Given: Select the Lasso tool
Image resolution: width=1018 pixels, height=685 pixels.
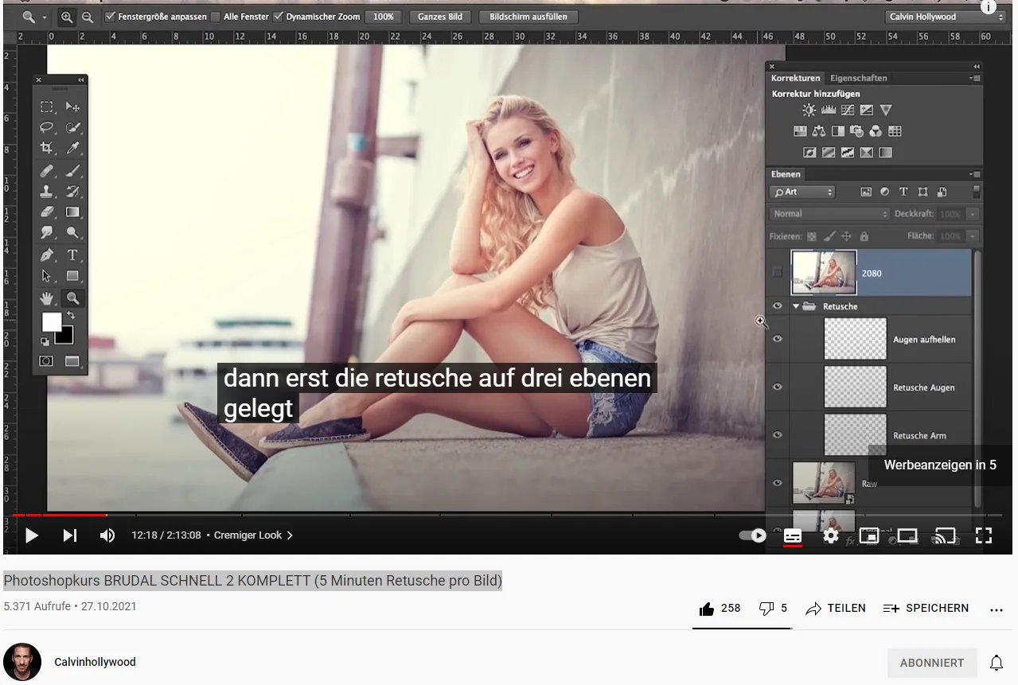Looking at the screenshot, I should point(47,127).
